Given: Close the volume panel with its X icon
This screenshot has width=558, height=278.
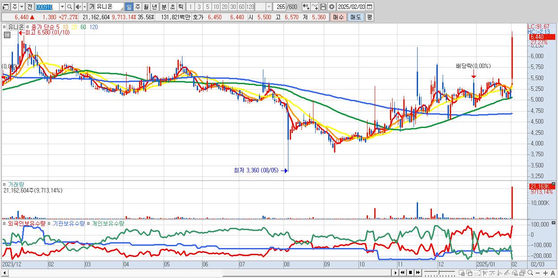Looking at the screenshot, I should [x=554, y=184].
